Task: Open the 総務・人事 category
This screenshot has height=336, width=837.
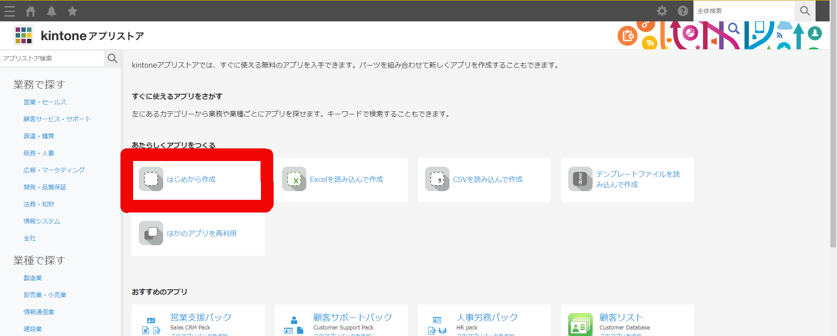Action: [39, 153]
